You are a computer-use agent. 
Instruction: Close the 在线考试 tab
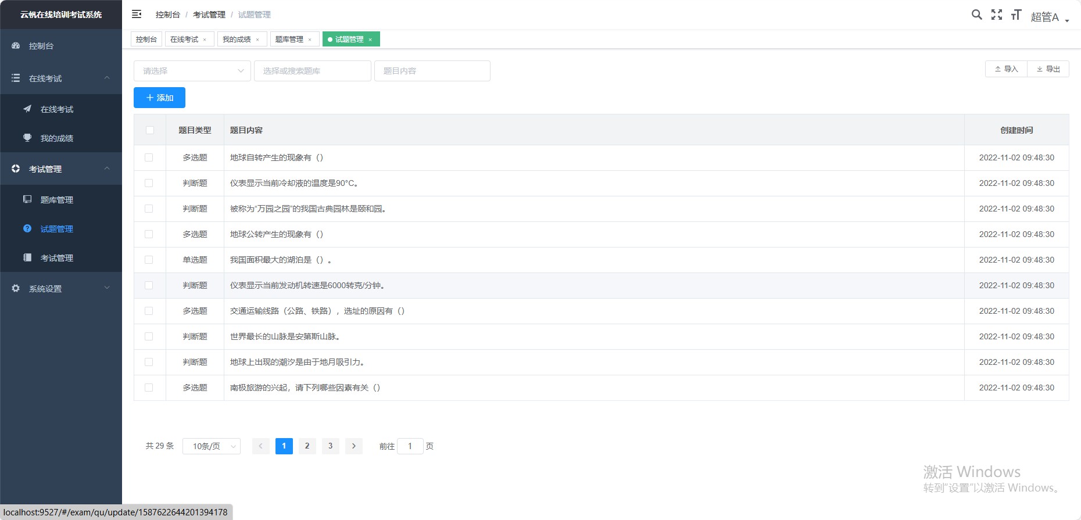point(205,40)
